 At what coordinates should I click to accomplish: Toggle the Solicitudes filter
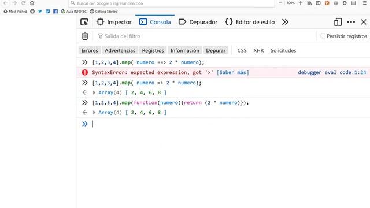click(x=283, y=50)
